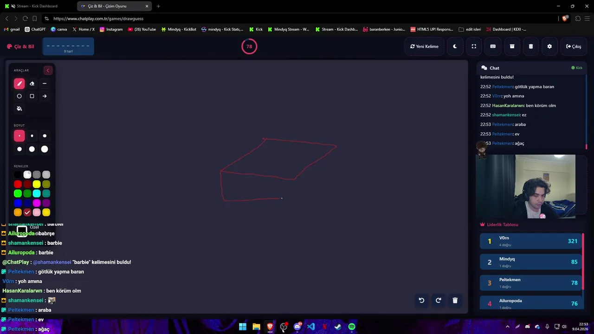Pick the black color swatch

tap(18, 174)
